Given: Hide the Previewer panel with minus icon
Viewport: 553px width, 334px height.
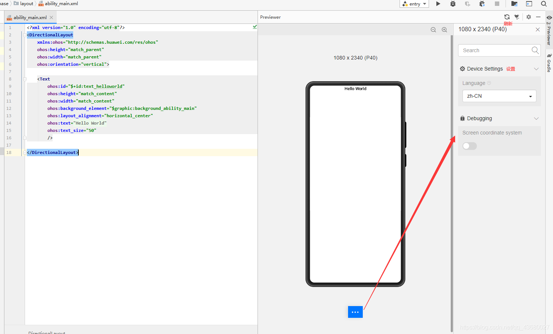Looking at the screenshot, I should [x=538, y=17].
